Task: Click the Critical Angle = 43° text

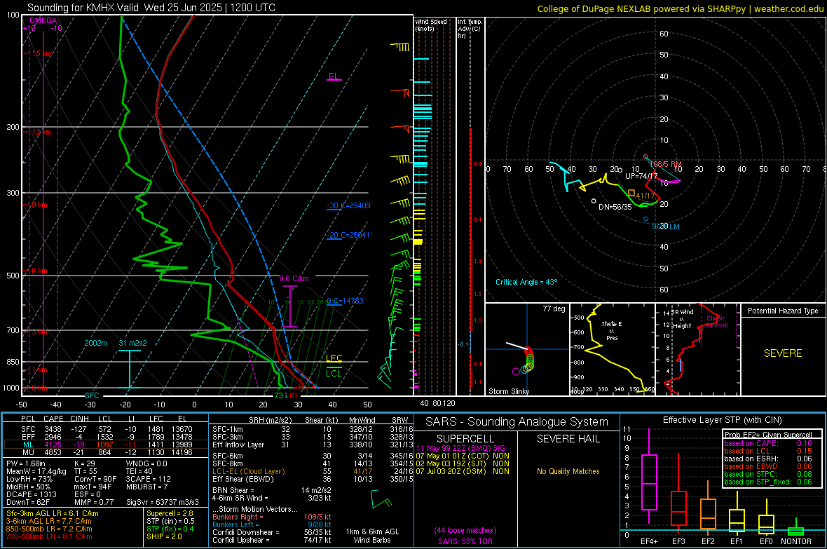Action: click(x=526, y=282)
